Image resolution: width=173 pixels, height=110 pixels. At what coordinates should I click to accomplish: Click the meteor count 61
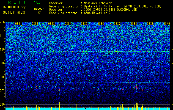pos(40,13)
